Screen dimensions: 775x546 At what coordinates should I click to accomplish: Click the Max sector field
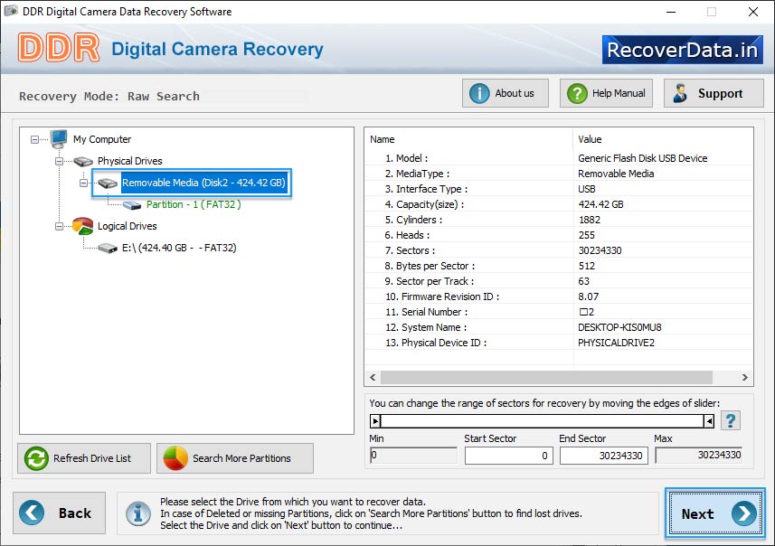tap(699, 455)
